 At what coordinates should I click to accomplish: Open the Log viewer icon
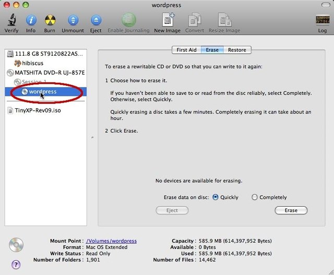pos(323,20)
